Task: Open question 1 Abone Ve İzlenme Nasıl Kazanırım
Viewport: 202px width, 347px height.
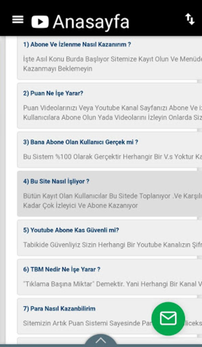Action: coord(77,44)
